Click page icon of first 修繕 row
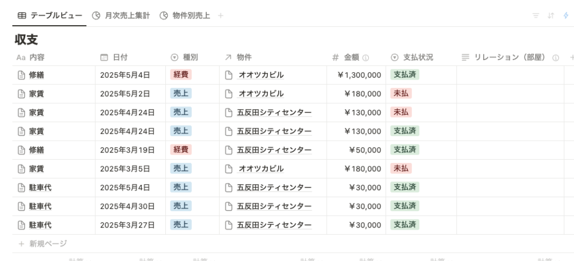This screenshot has width=574, height=261. pos(21,75)
